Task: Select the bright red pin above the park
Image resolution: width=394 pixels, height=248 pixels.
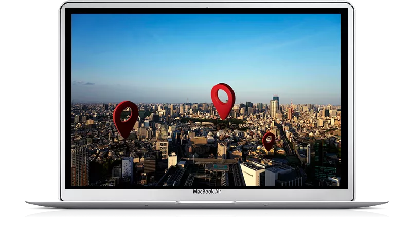Action: pos(223,101)
